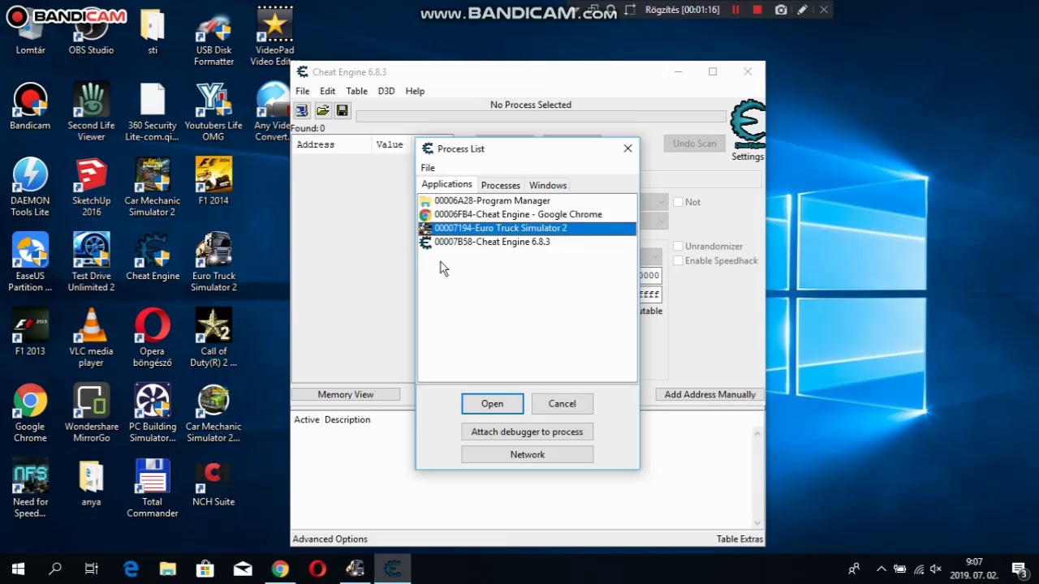Open Need for Speed desktop icon
This screenshot has width=1039, height=584.
pos(30,489)
